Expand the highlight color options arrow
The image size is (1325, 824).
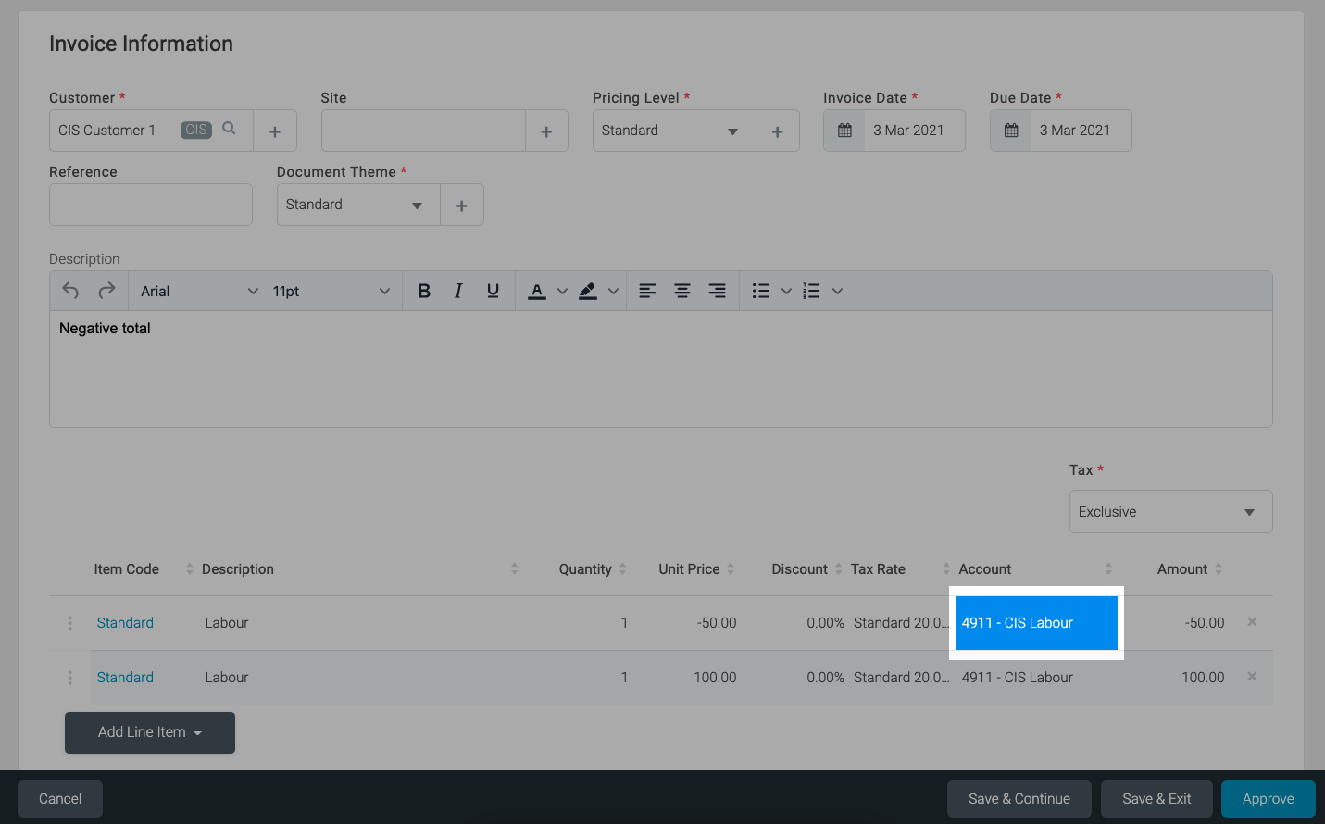click(613, 291)
